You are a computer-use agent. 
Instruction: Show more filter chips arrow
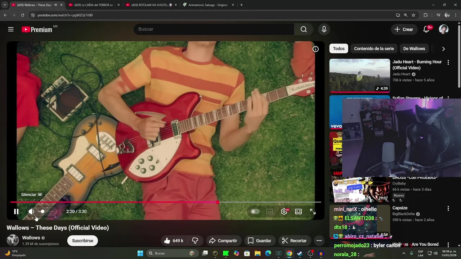[443, 49]
